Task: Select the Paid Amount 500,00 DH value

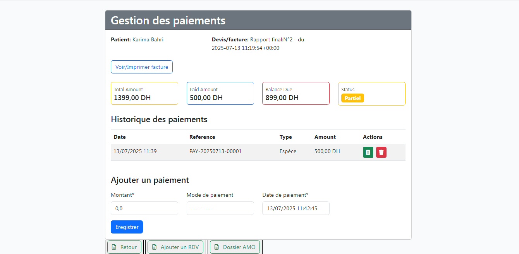Action: tap(206, 98)
